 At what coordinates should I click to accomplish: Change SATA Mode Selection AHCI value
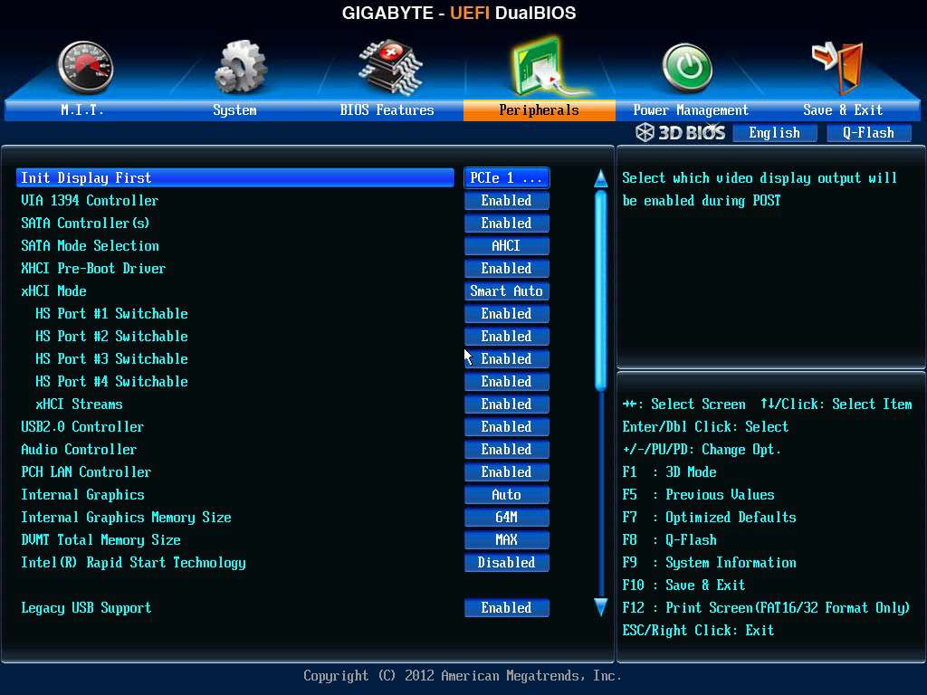507,246
